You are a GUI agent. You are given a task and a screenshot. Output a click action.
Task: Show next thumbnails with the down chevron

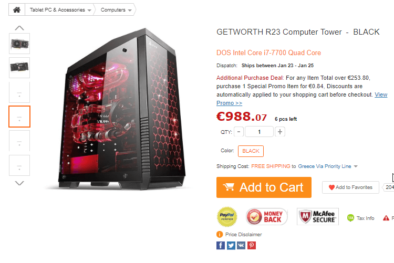19,183
